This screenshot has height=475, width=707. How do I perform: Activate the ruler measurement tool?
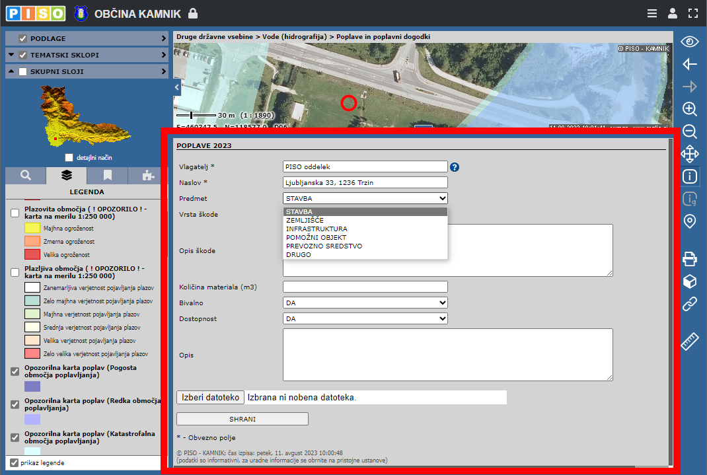(x=690, y=342)
